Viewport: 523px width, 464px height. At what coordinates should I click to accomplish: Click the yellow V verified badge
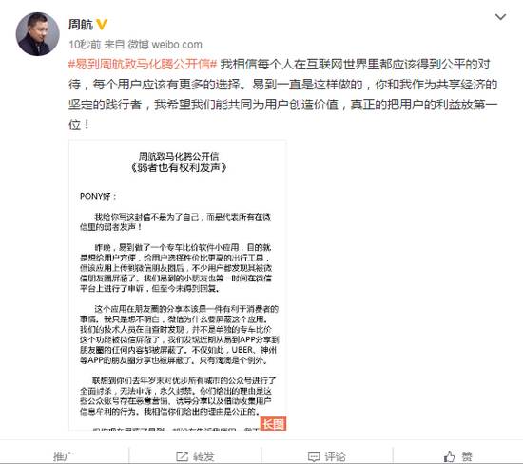(102, 25)
